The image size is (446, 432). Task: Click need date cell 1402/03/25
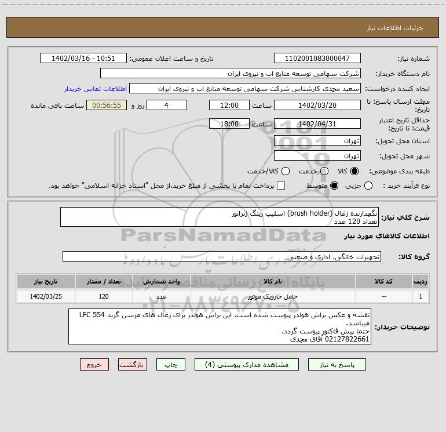(x=46, y=296)
